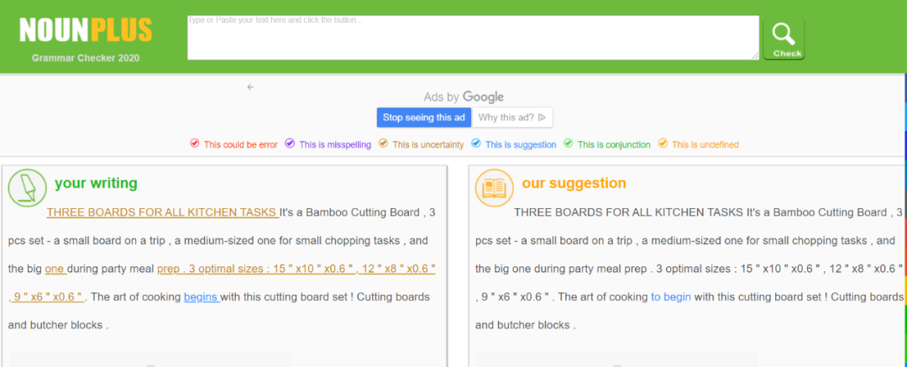Click the open book icon beside our suggestion

click(x=494, y=187)
